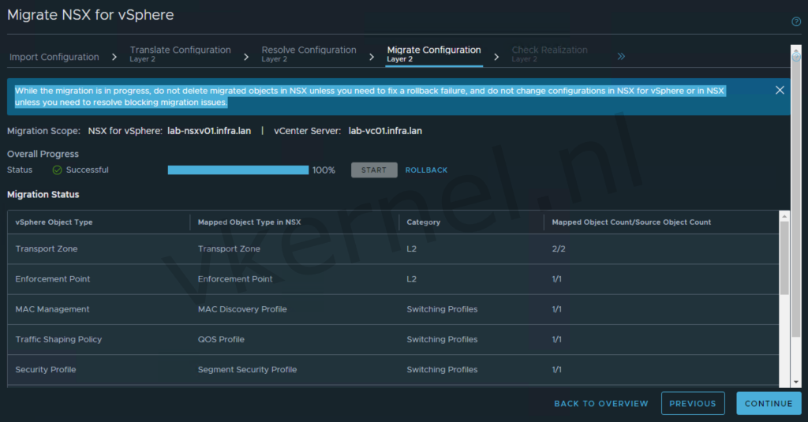808x422 pixels.
Task: Click Mapped Object Count/Source Object Count header
Action: 631,222
